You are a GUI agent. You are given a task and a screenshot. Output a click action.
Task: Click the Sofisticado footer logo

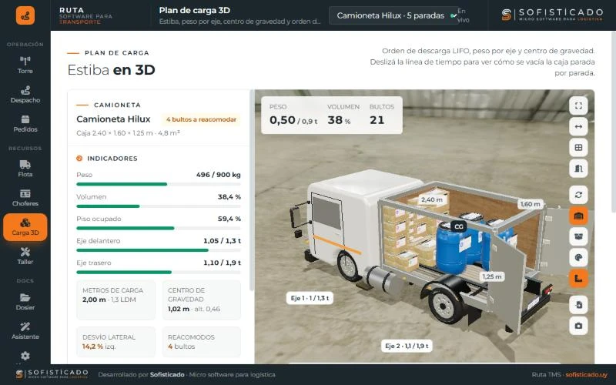click(x=52, y=374)
